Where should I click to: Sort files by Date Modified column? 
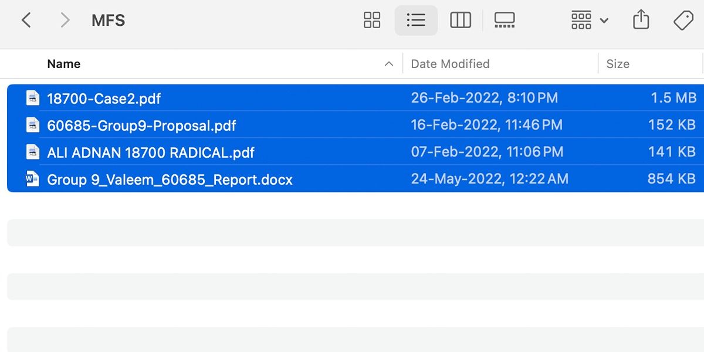450,63
